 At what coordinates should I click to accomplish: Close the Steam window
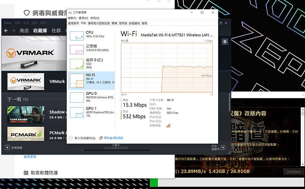pos(226,23)
